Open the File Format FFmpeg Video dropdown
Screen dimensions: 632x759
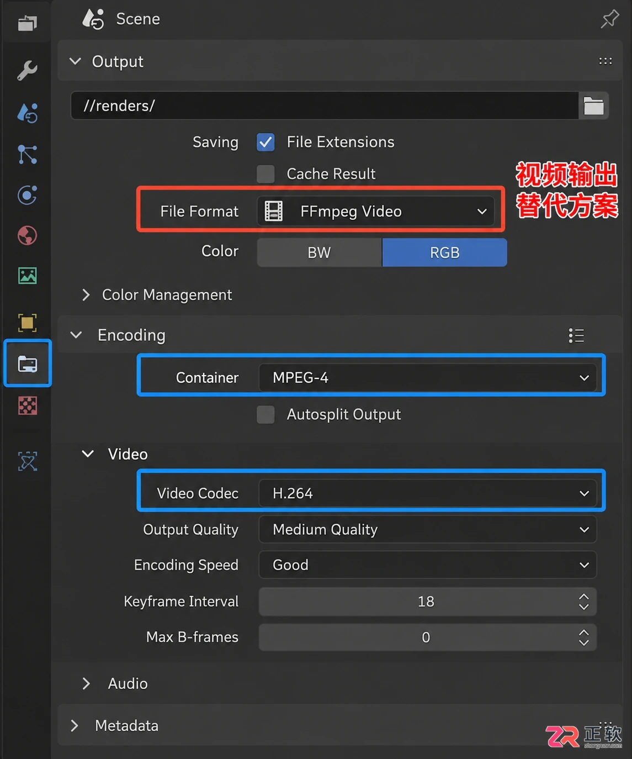click(376, 211)
